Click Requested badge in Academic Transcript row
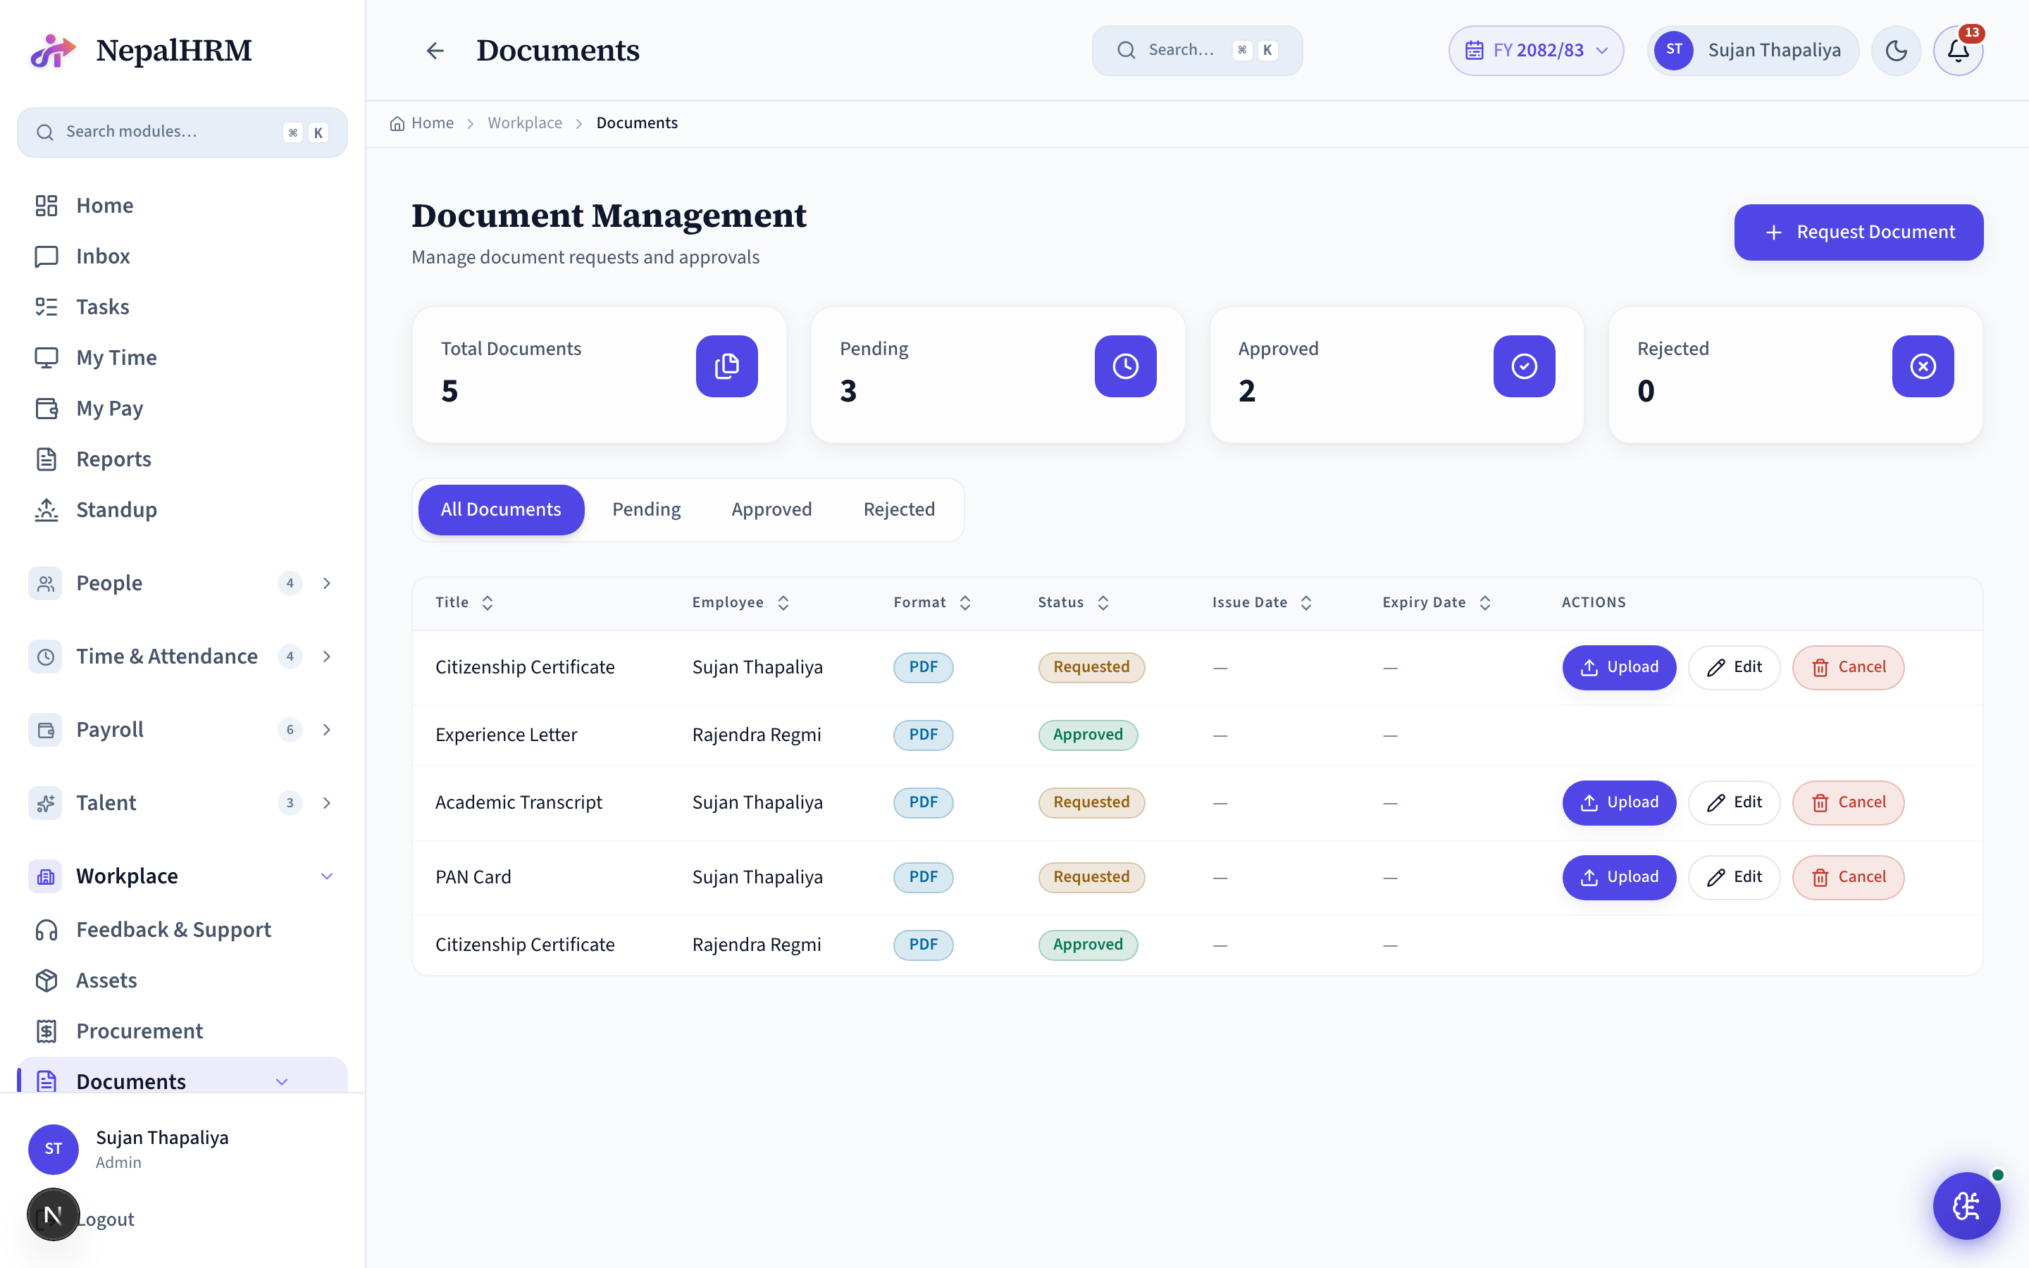This screenshot has height=1268, width=2029. [1091, 802]
